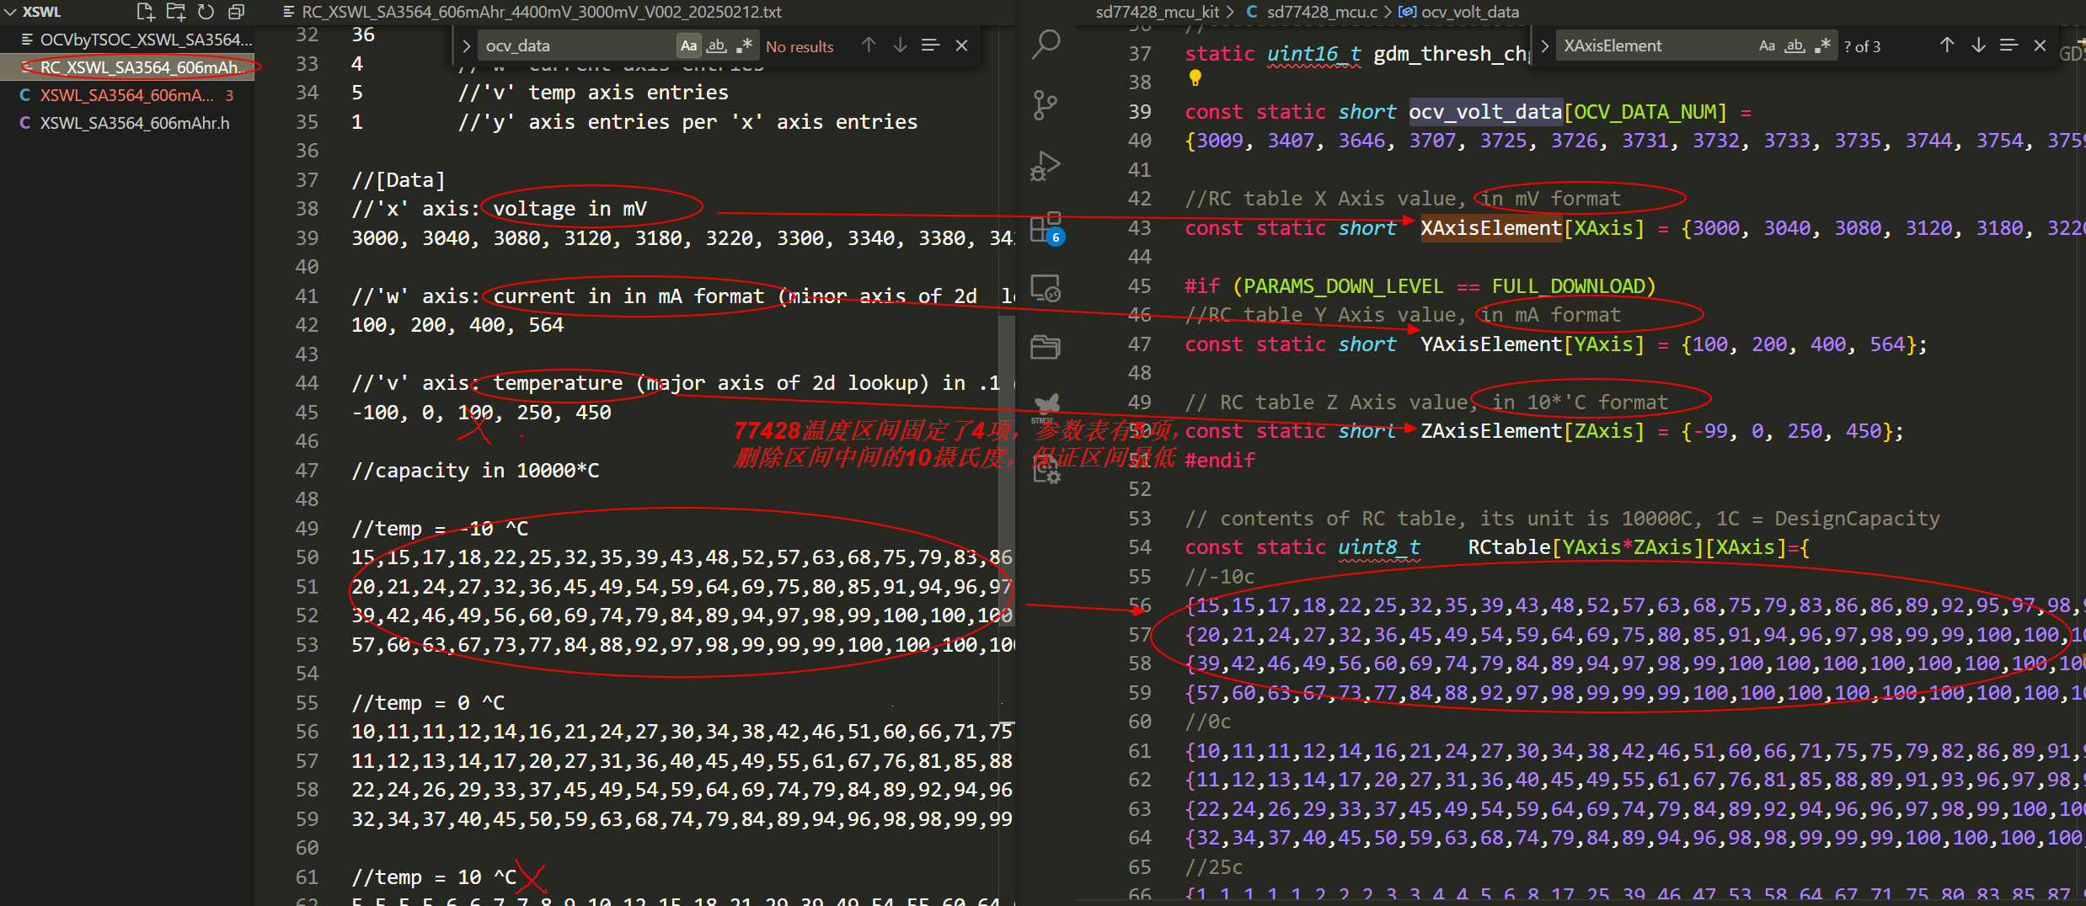Image resolution: width=2086 pixels, height=906 pixels.
Task: Open project folders icon in activity bar
Action: [x=1046, y=347]
